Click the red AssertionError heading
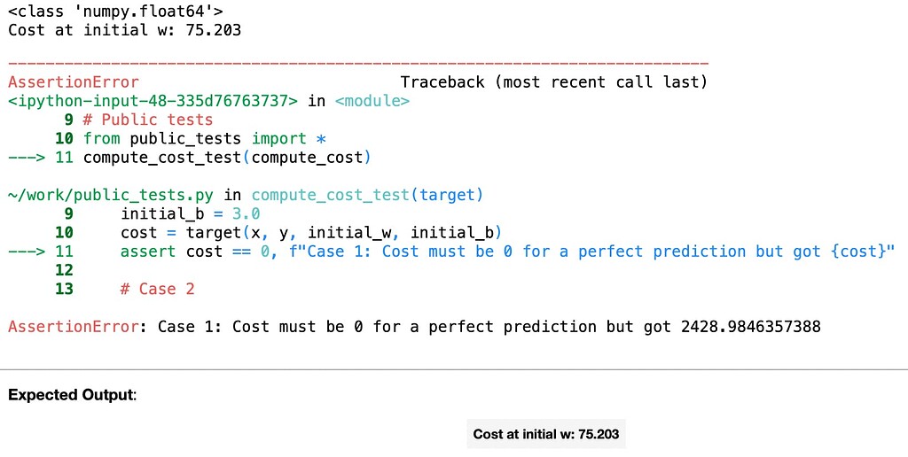This screenshot has height=457, width=908. point(74,82)
